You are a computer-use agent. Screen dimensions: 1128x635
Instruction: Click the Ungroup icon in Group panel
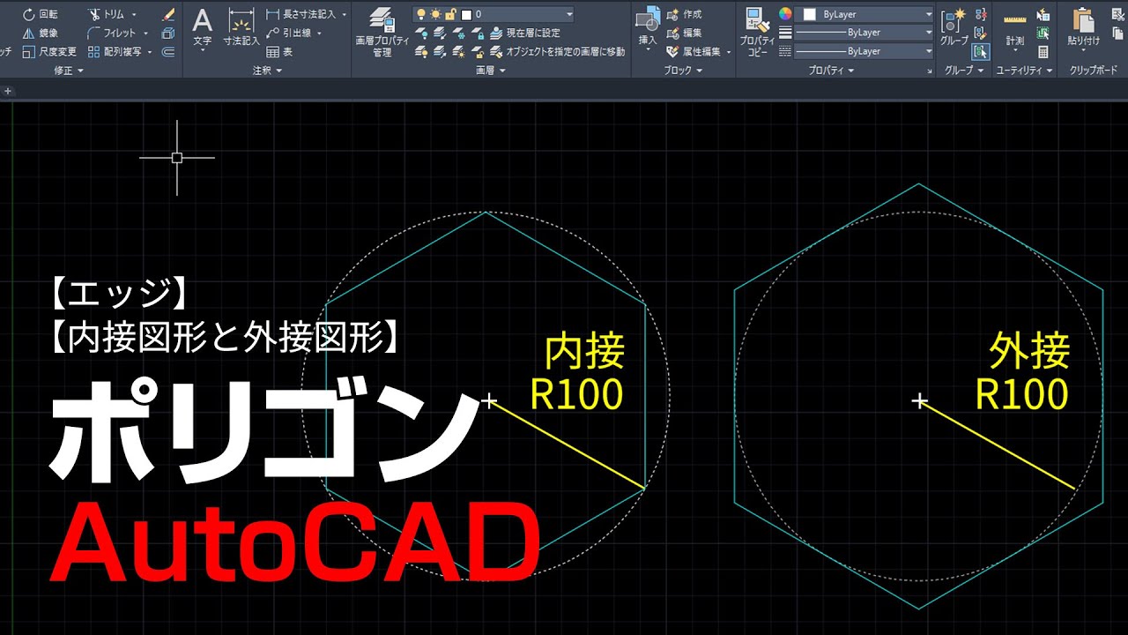coord(981,14)
